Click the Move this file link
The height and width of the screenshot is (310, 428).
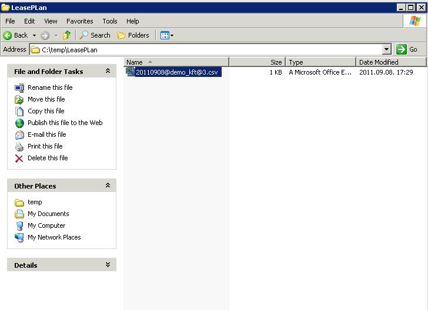click(46, 99)
